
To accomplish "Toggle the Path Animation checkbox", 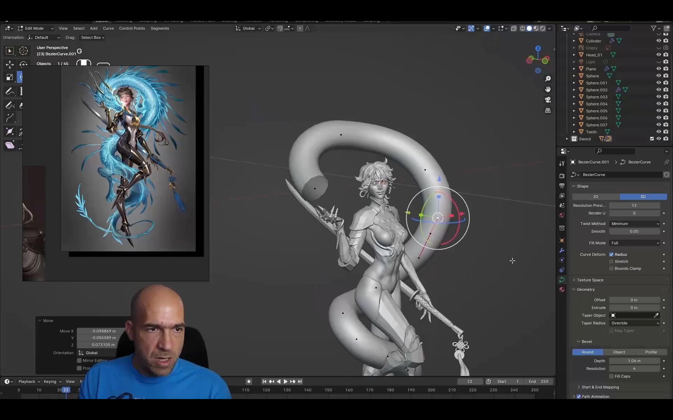I will point(579,396).
